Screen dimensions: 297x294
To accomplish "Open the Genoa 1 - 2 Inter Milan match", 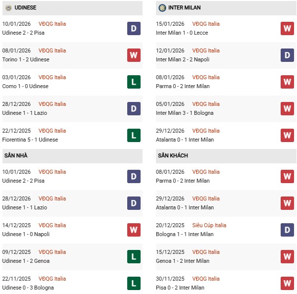I will tap(183, 261).
